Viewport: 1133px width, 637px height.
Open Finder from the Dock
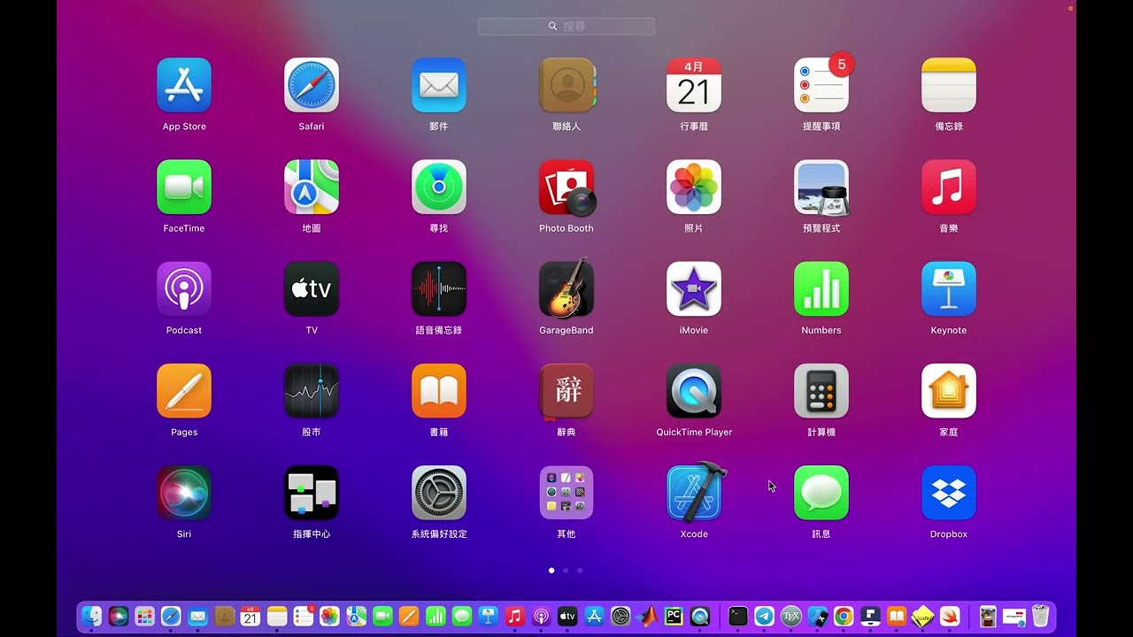[92, 616]
